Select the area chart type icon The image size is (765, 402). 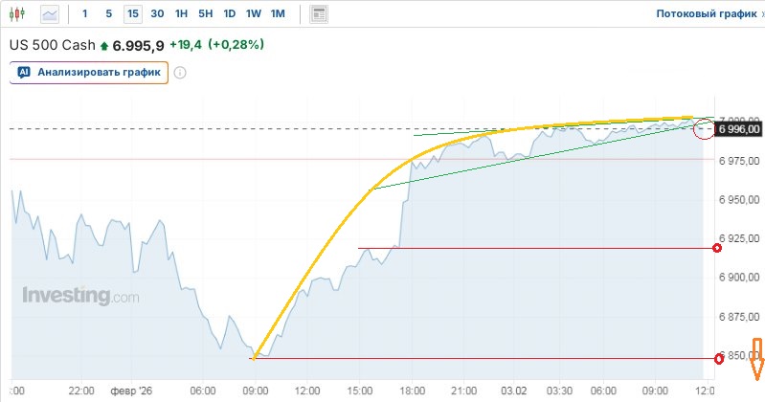pos(50,13)
